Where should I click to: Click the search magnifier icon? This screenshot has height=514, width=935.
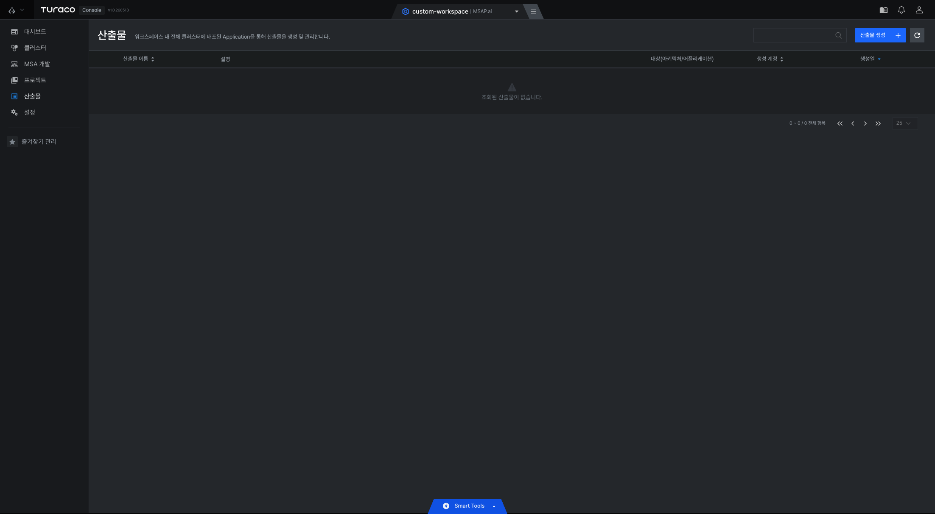pos(839,35)
